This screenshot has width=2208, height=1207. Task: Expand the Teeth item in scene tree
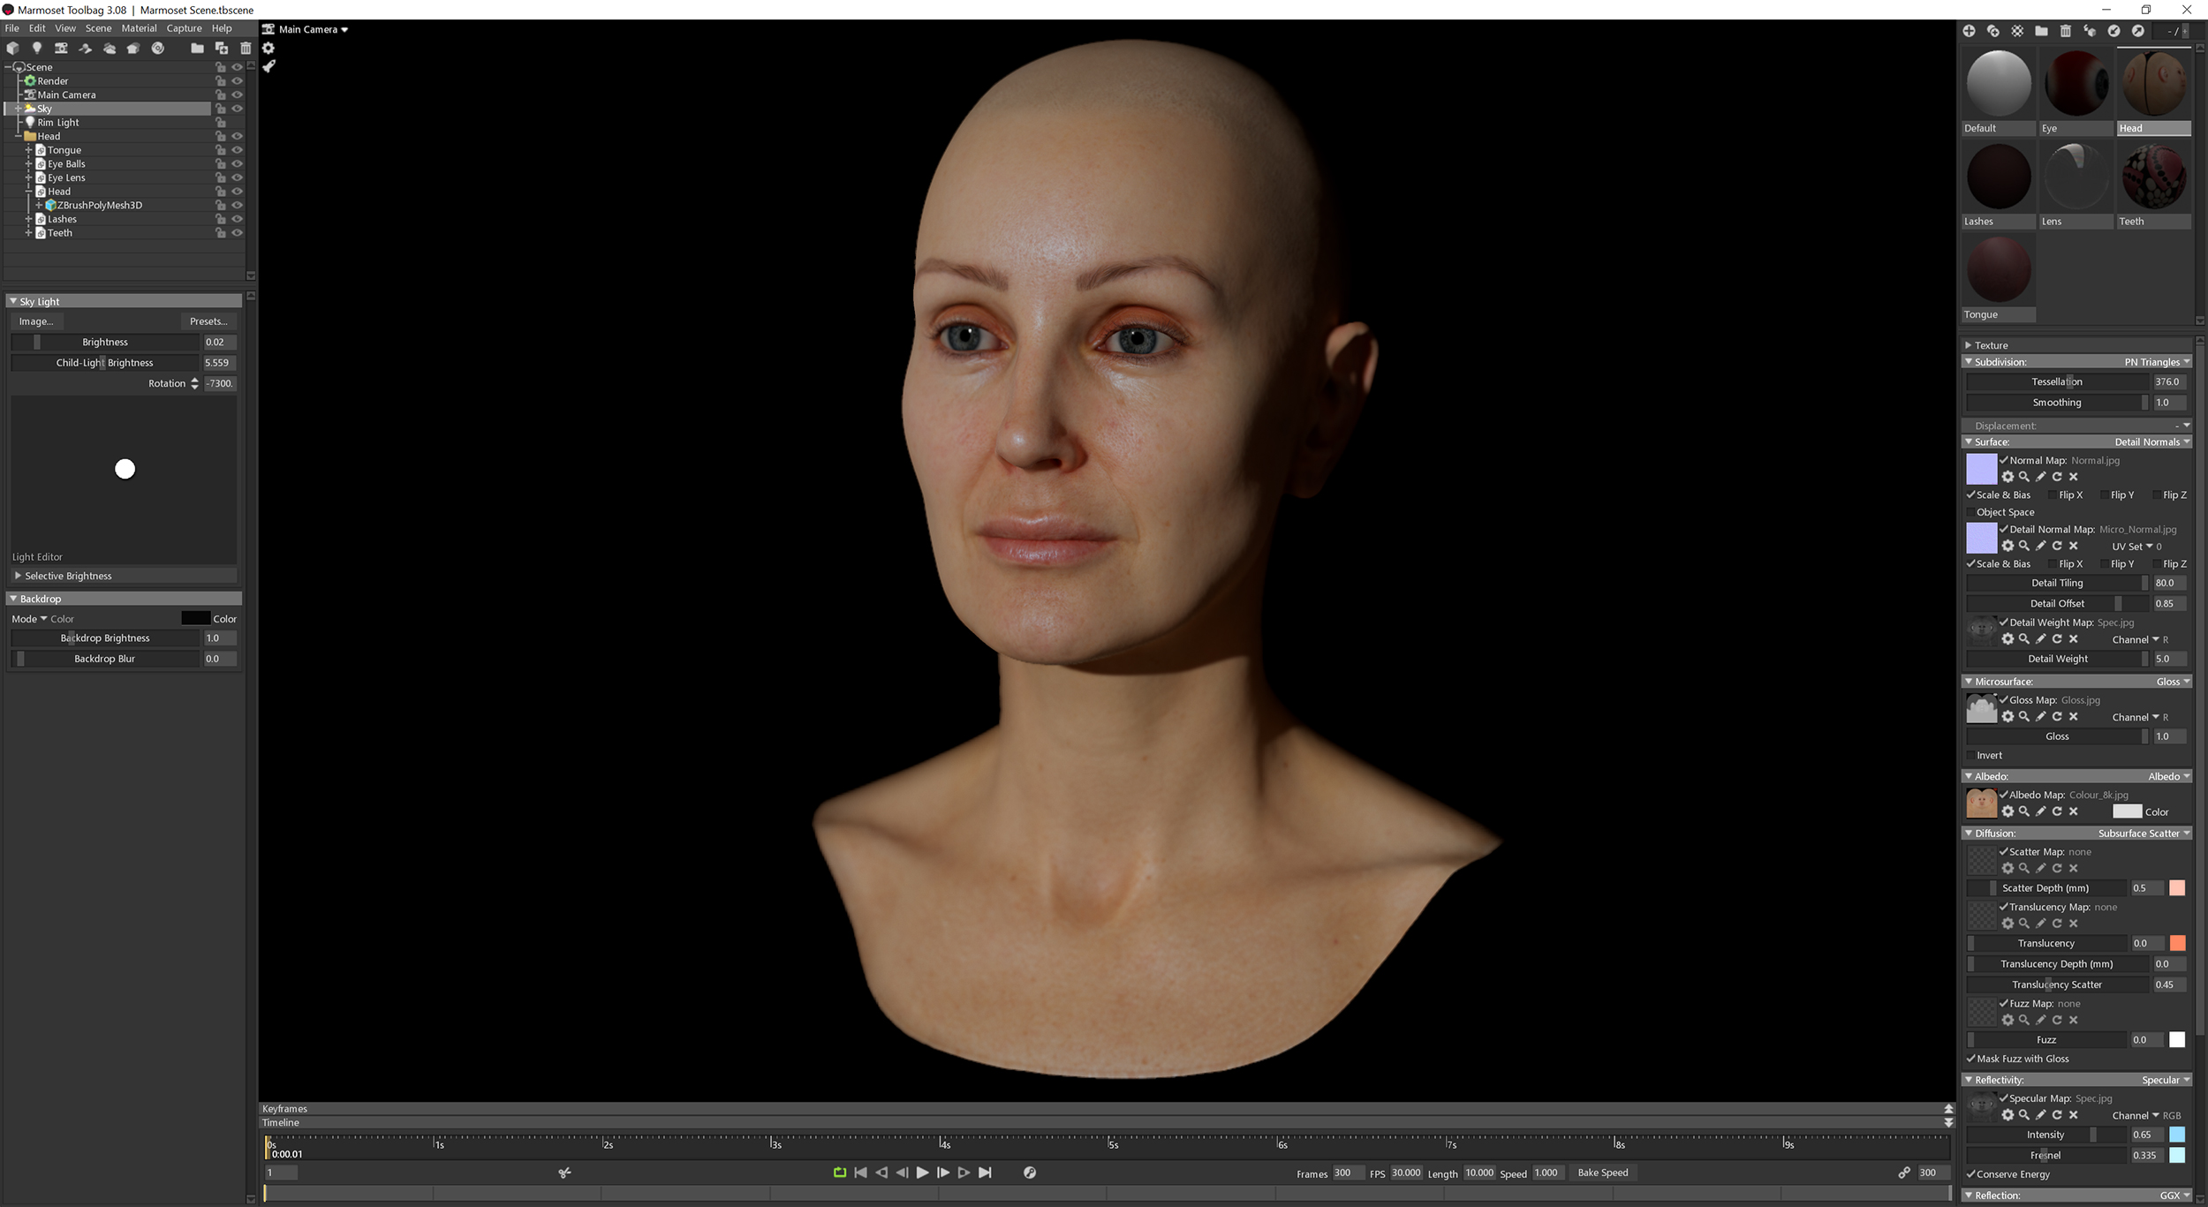(x=27, y=232)
